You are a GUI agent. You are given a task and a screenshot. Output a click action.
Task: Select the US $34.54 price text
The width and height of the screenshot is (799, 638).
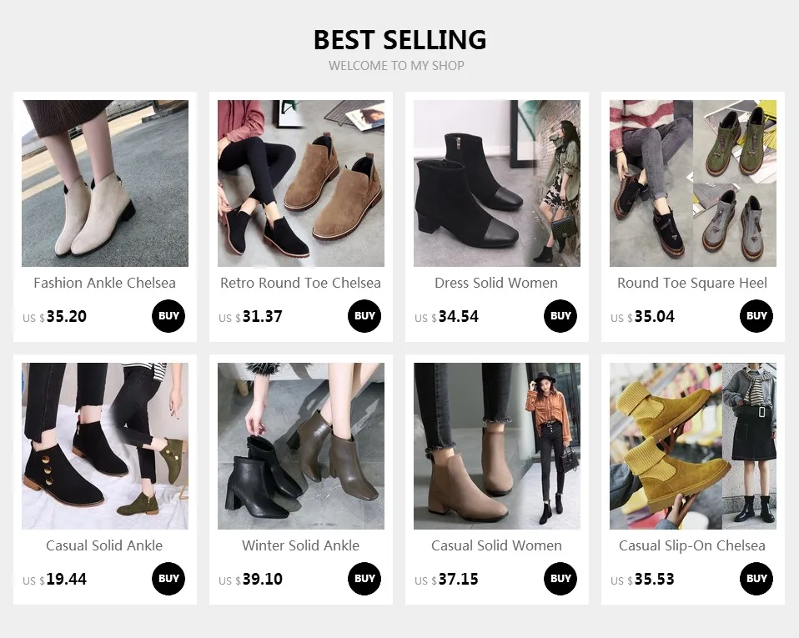click(x=446, y=316)
